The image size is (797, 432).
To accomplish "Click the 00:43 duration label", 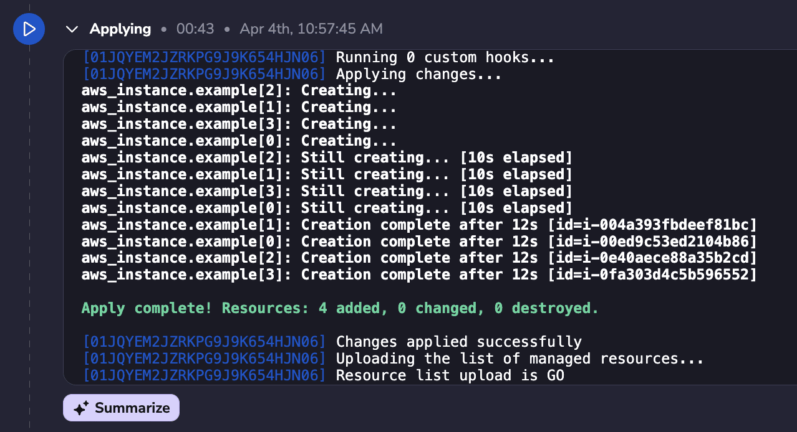I will click(x=195, y=29).
